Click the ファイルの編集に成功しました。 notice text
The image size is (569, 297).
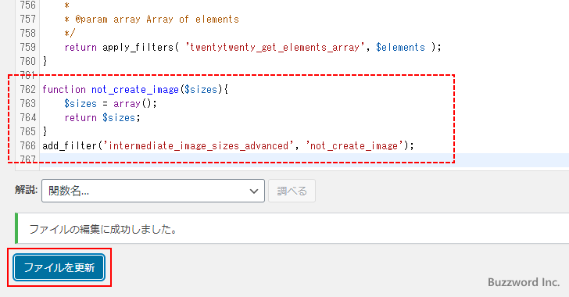click(102, 229)
